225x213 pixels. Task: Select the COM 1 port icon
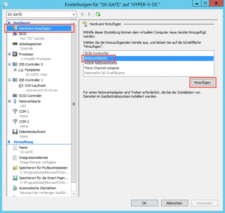pos(15,111)
